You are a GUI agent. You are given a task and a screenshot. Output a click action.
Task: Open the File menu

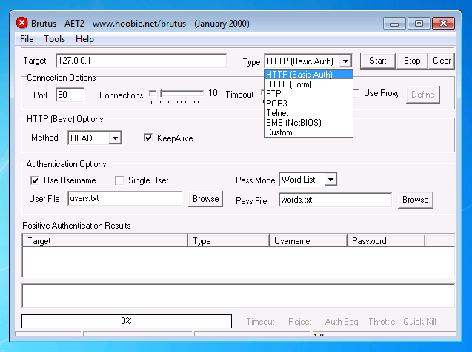(27, 39)
